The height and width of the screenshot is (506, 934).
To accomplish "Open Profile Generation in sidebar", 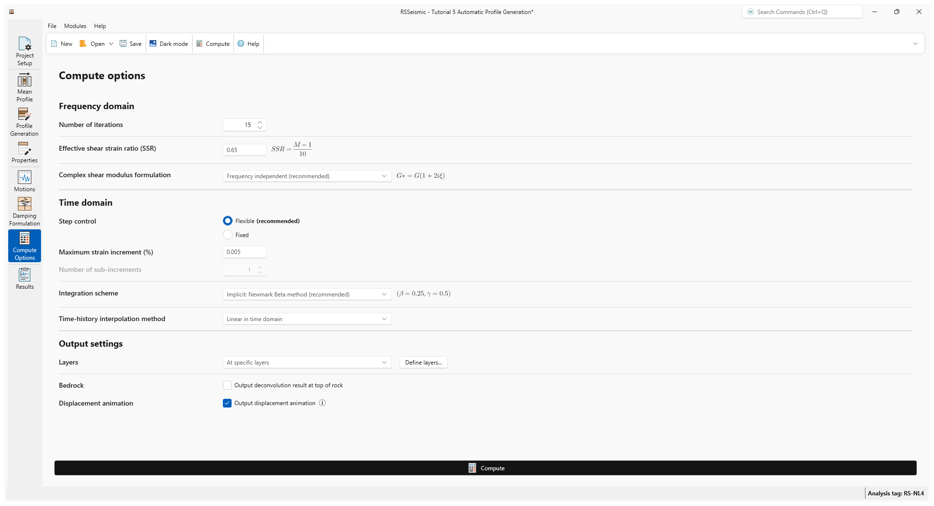I will [x=25, y=122].
